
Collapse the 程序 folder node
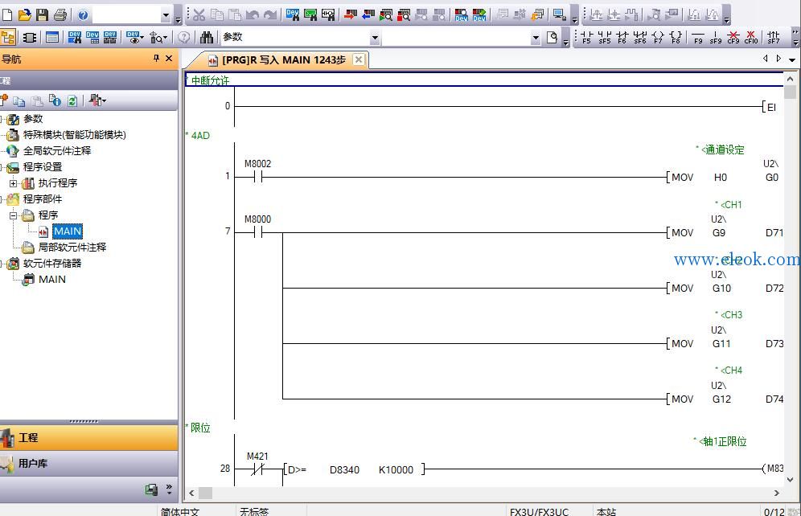[14, 215]
